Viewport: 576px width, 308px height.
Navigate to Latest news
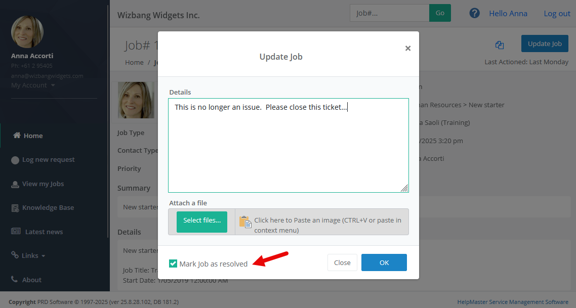(44, 231)
